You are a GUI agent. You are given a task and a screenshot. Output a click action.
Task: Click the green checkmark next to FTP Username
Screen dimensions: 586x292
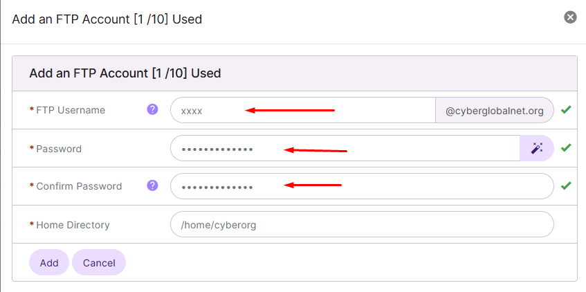pyautogui.click(x=566, y=109)
